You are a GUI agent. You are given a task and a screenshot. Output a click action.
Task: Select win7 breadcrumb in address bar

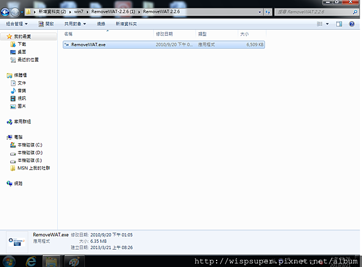(78, 12)
